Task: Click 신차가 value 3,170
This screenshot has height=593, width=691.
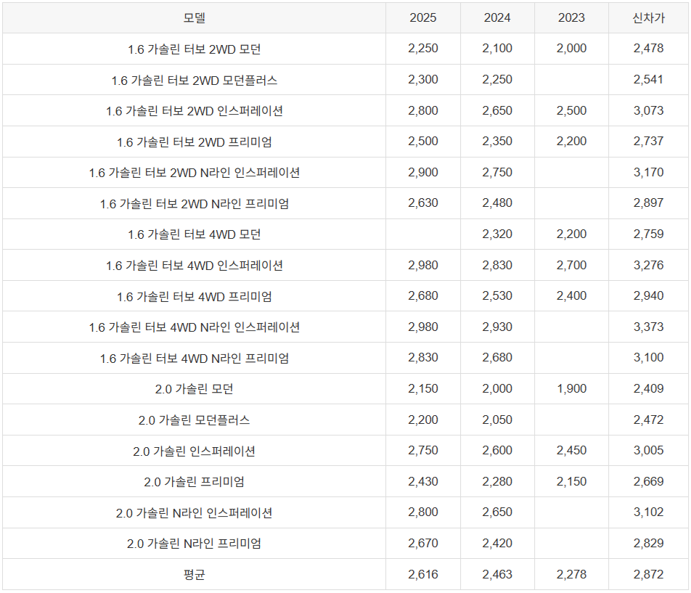Action: click(648, 172)
